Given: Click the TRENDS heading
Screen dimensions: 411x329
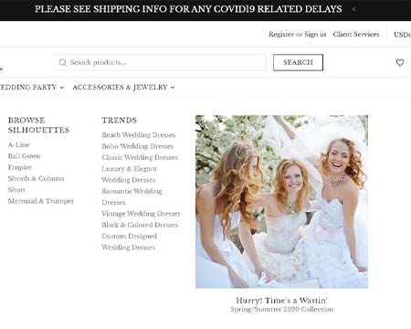Looking at the screenshot, I should click(x=120, y=120).
